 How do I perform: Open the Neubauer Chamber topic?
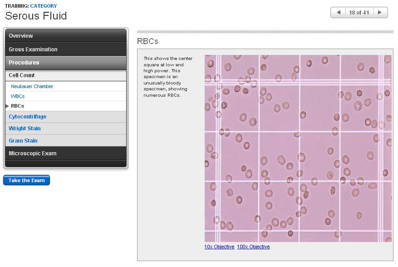click(32, 86)
